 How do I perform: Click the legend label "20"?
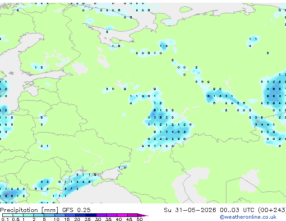77,219
